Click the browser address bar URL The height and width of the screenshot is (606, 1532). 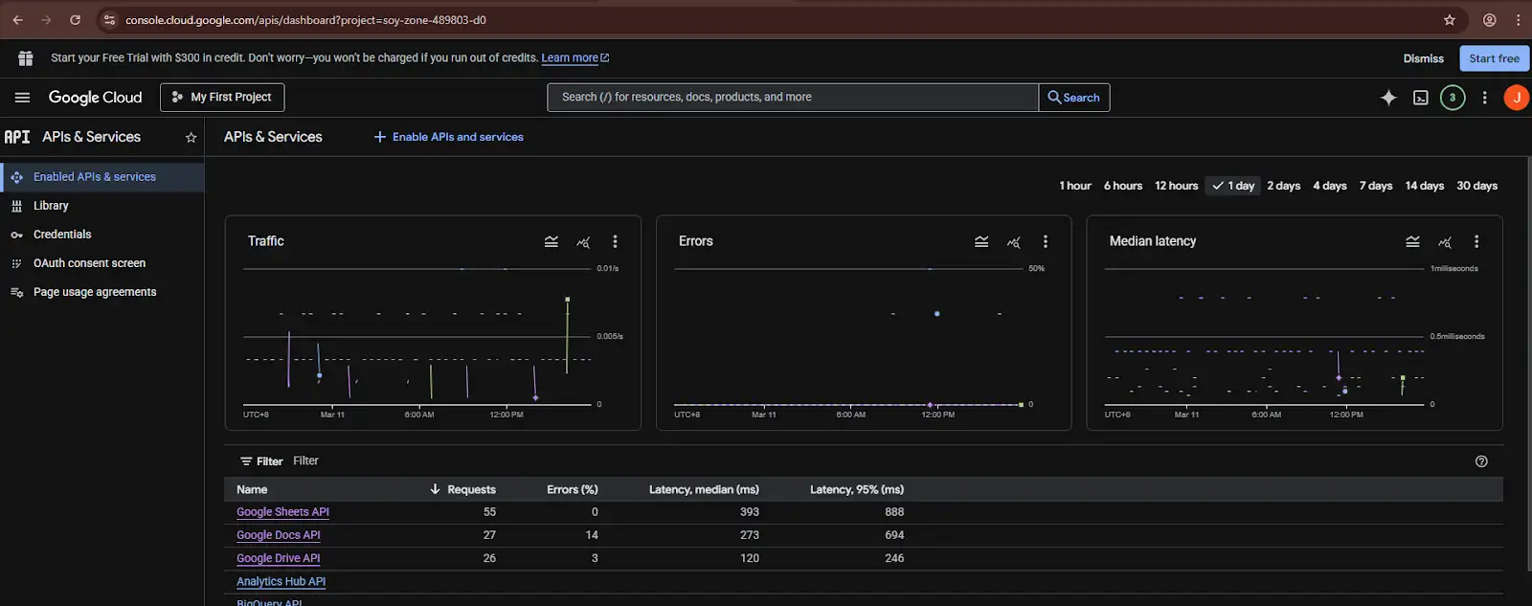(x=305, y=20)
